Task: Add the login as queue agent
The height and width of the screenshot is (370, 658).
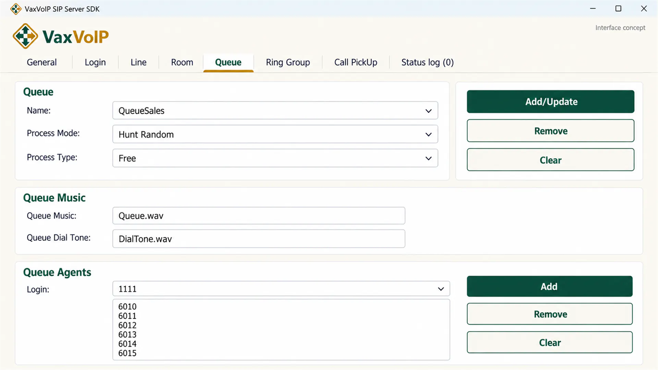Action: [549, 286]
